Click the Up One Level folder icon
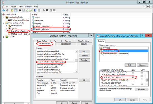The height and width of the screenshot is (104, 153). (12, 10)
